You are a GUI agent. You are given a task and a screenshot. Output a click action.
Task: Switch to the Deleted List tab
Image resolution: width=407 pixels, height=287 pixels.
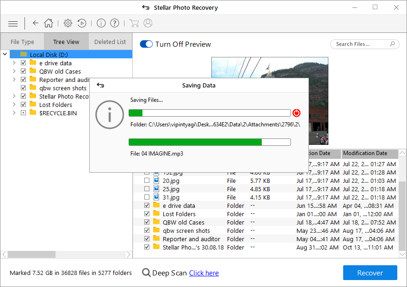(x=110, y=42)
